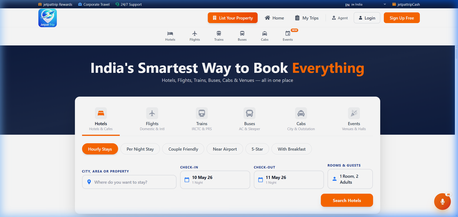Select the With Breakfast filter
The height and width of the screenshot is (217, 458).
click(x=291, y=149)
